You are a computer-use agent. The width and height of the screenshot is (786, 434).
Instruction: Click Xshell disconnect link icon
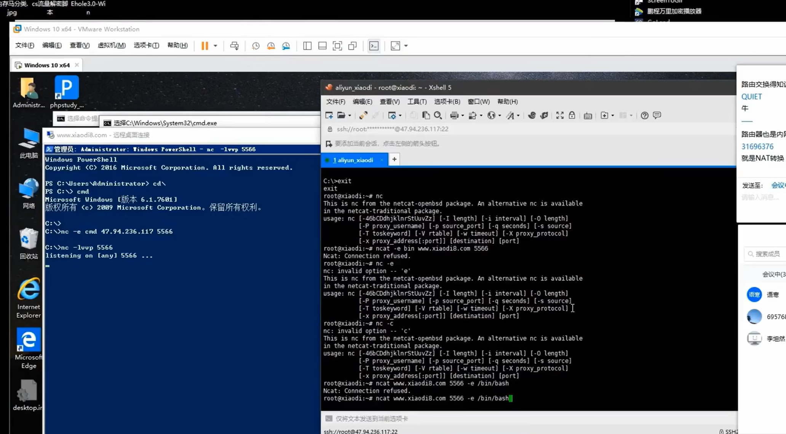[363, 115]
